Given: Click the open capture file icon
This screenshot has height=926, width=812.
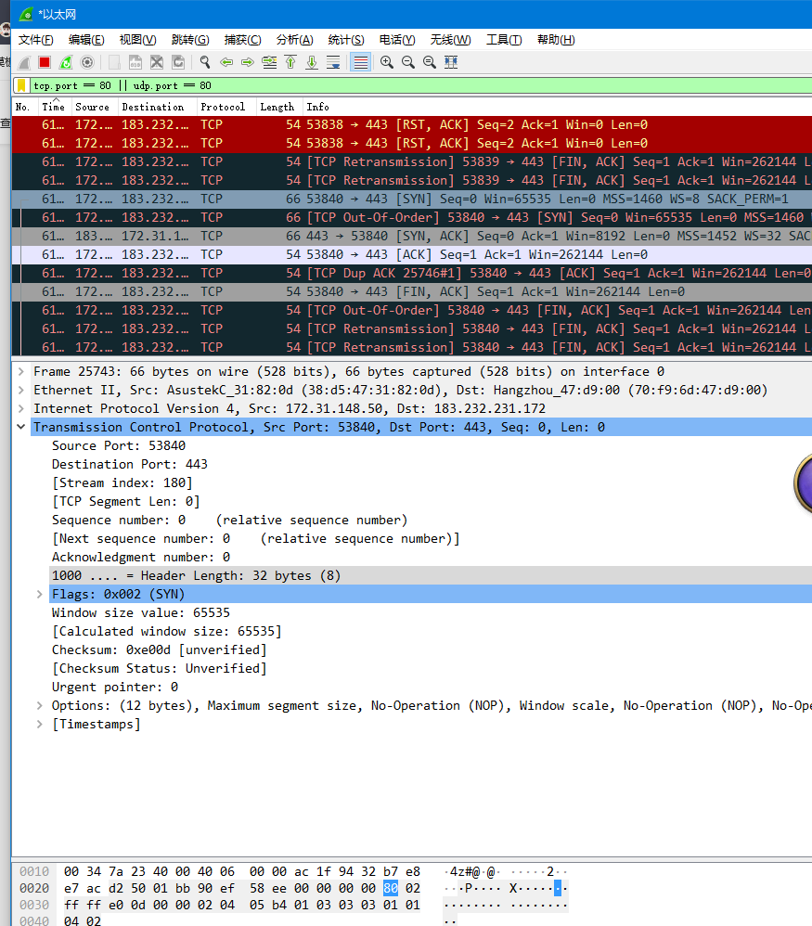Looking at the screenshot, I should (x=114, y=62).
